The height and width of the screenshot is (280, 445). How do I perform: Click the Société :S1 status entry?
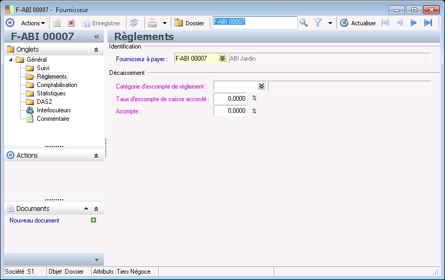click(20, 272)
